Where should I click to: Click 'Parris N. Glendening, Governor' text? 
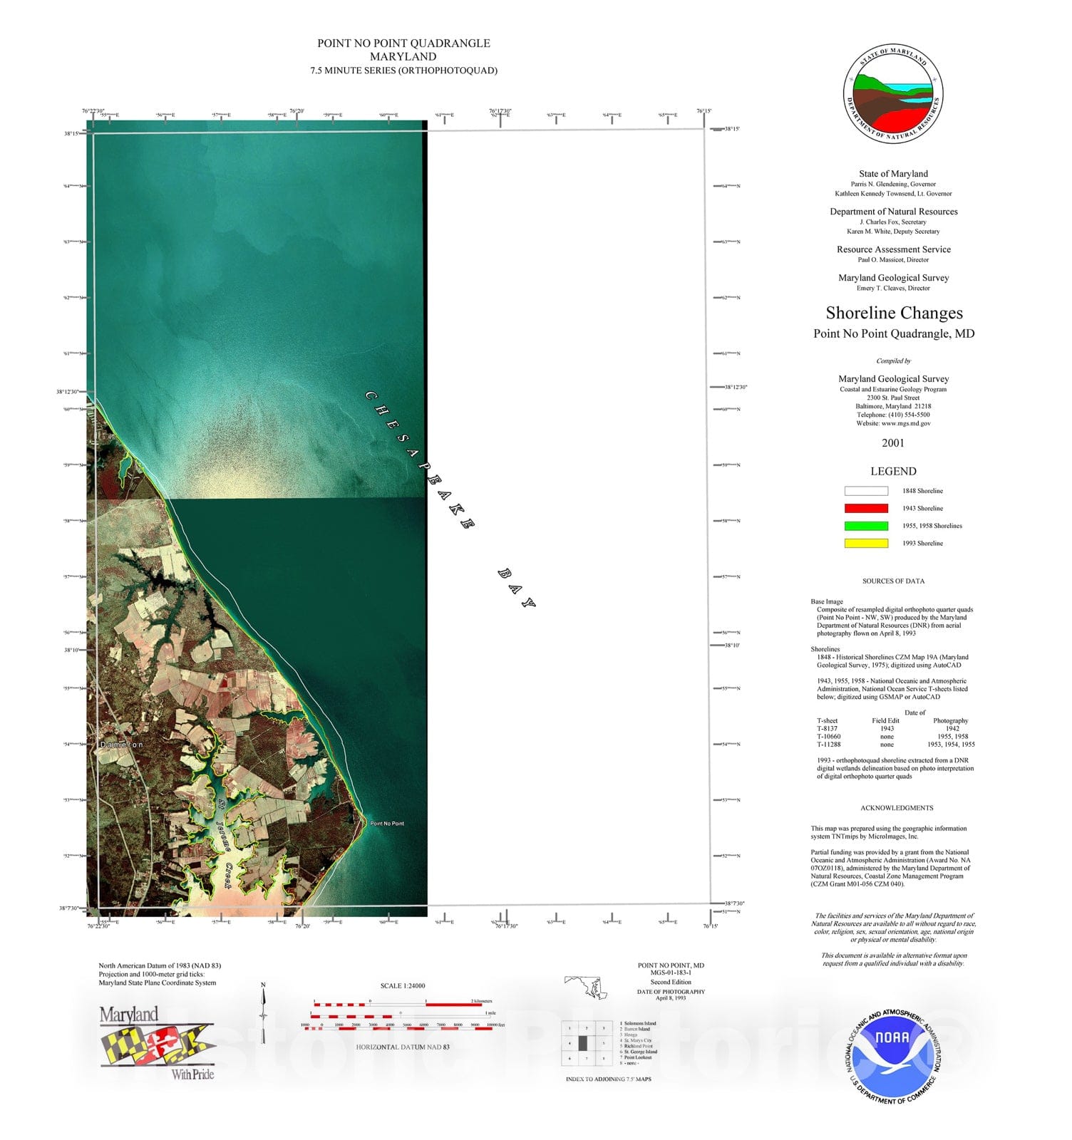(x=893, y=184)
